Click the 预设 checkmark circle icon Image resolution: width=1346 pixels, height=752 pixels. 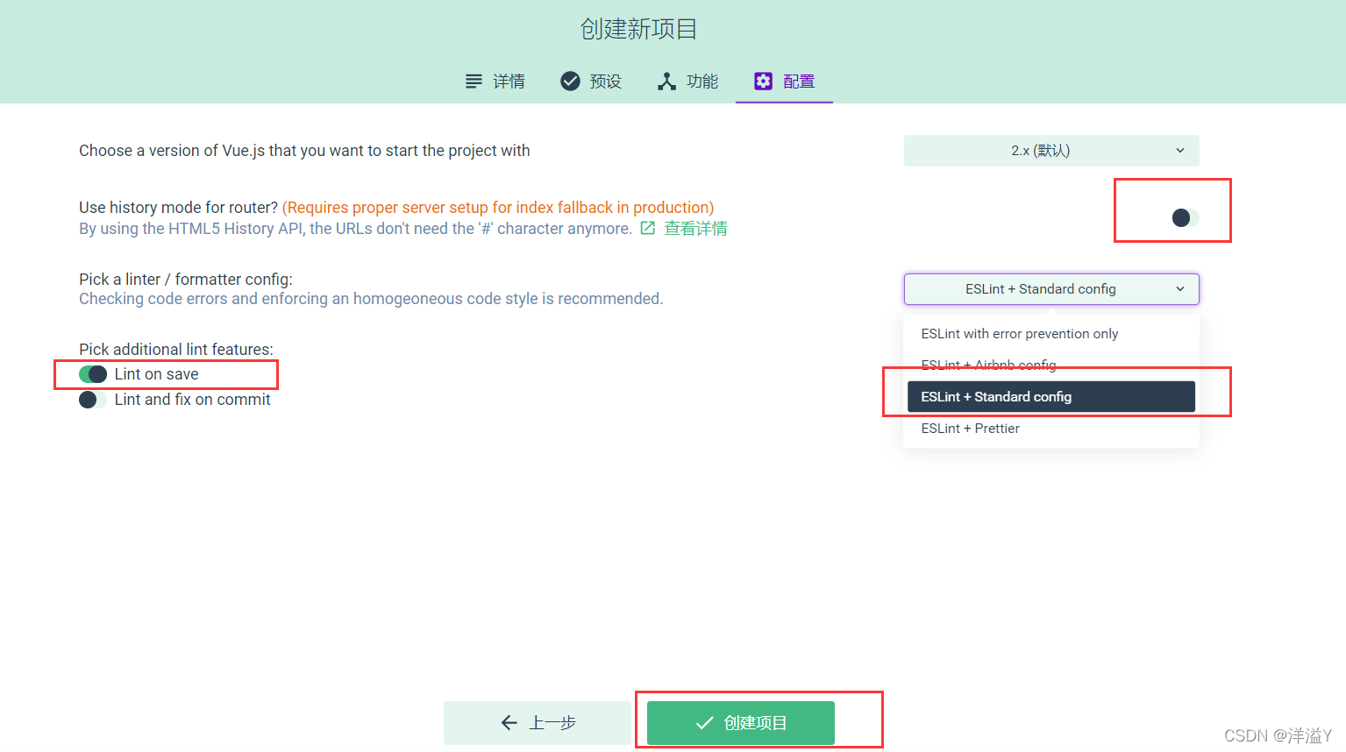tap(570, 82)
